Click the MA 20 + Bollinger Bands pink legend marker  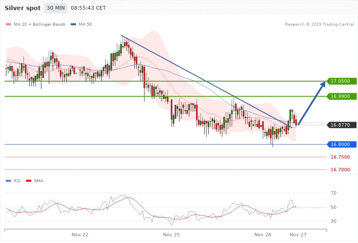tap(8, 24)
